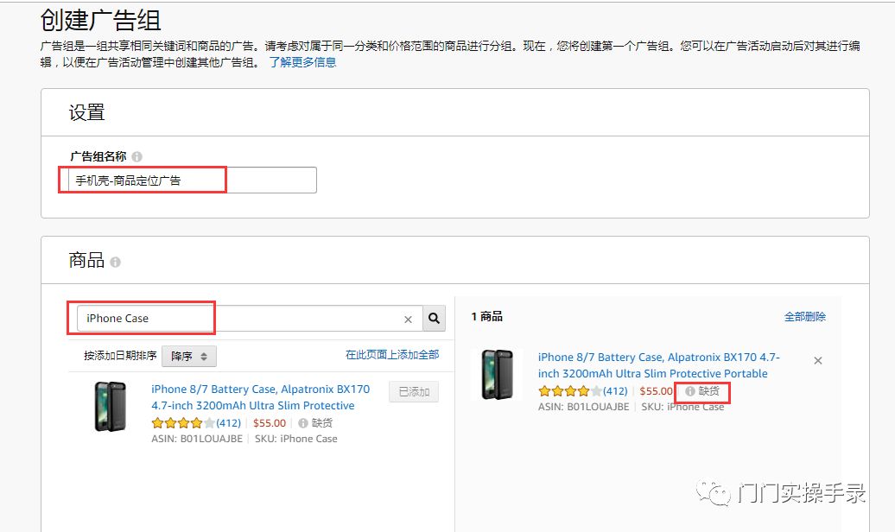Click info icon next to 商品 heading
The height and width of the screenshot is (532, 895).
(116, 262)
